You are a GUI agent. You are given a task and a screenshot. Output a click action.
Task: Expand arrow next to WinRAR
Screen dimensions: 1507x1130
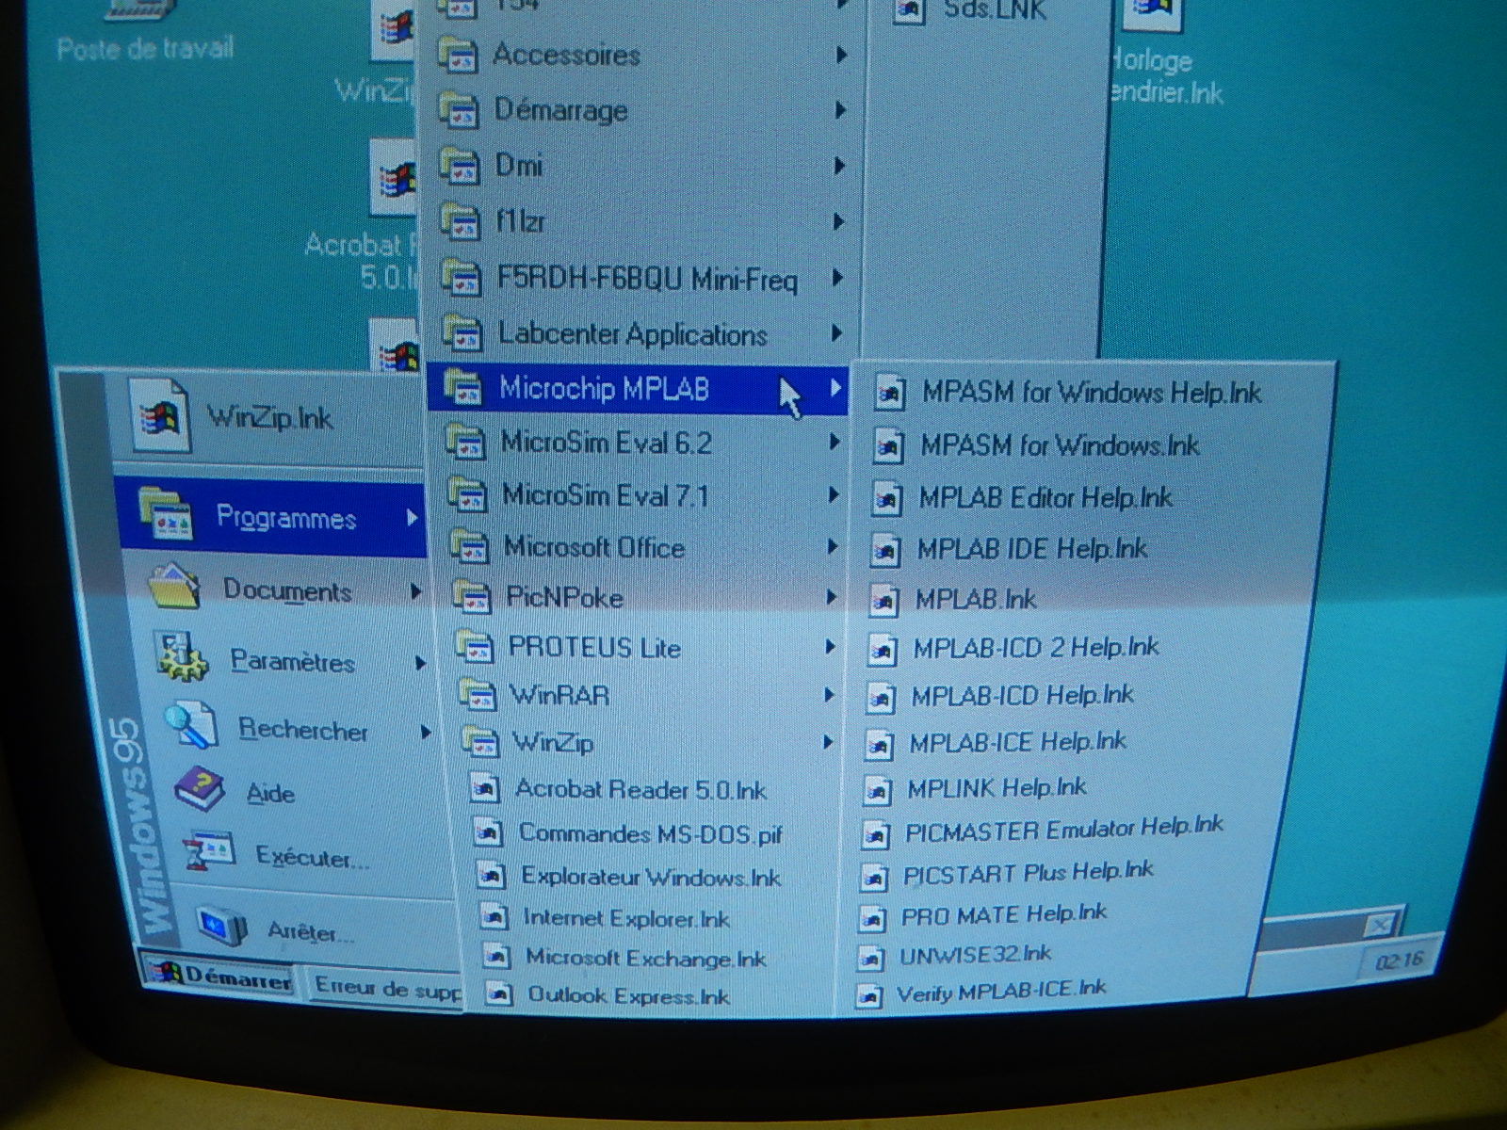click(x=829, y=695)
